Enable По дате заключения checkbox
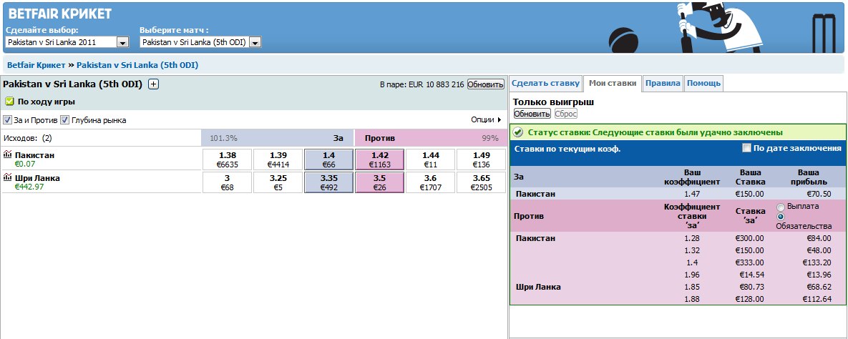The height and width of the screenshot is (339, 848). point(747,148)
